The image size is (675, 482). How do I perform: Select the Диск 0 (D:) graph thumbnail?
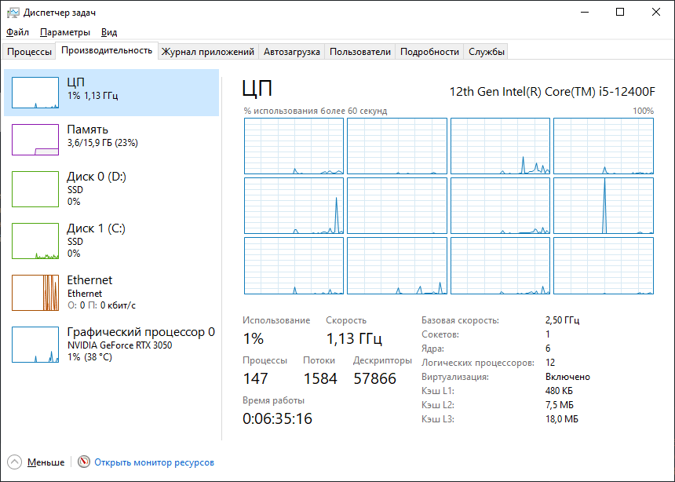click(35, 189)
